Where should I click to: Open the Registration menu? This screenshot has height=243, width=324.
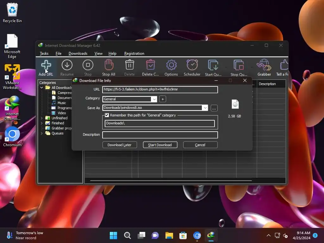point(134,53)
